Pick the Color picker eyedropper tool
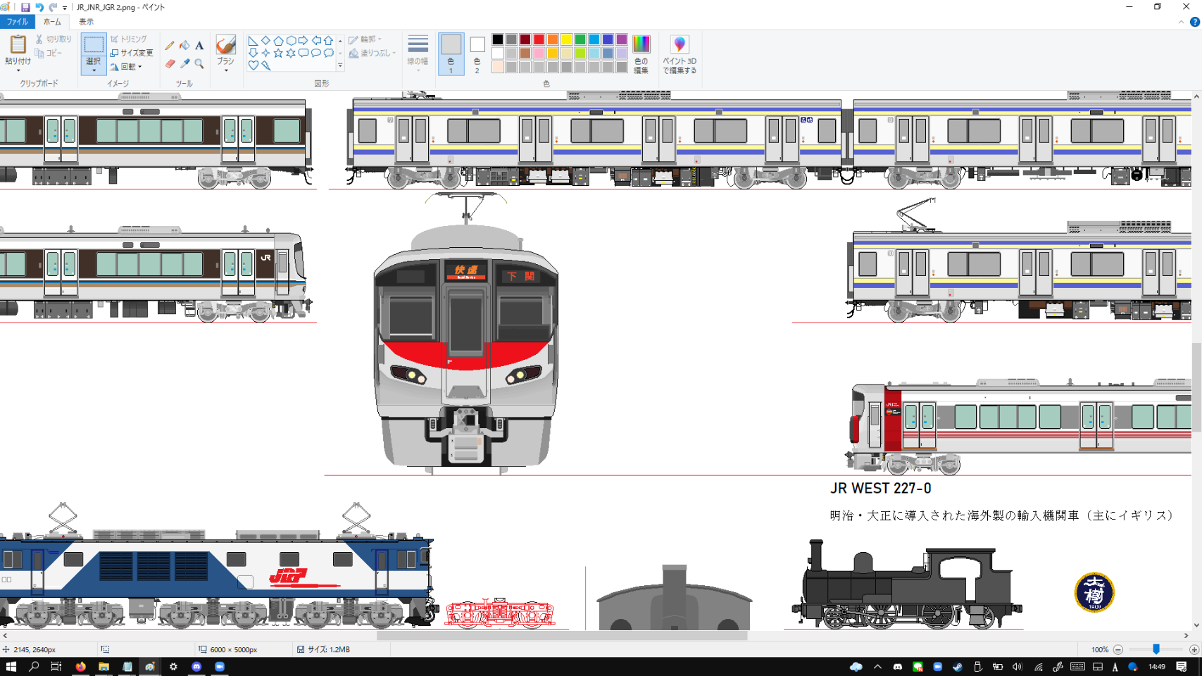1202x676 pixels. 184,64
